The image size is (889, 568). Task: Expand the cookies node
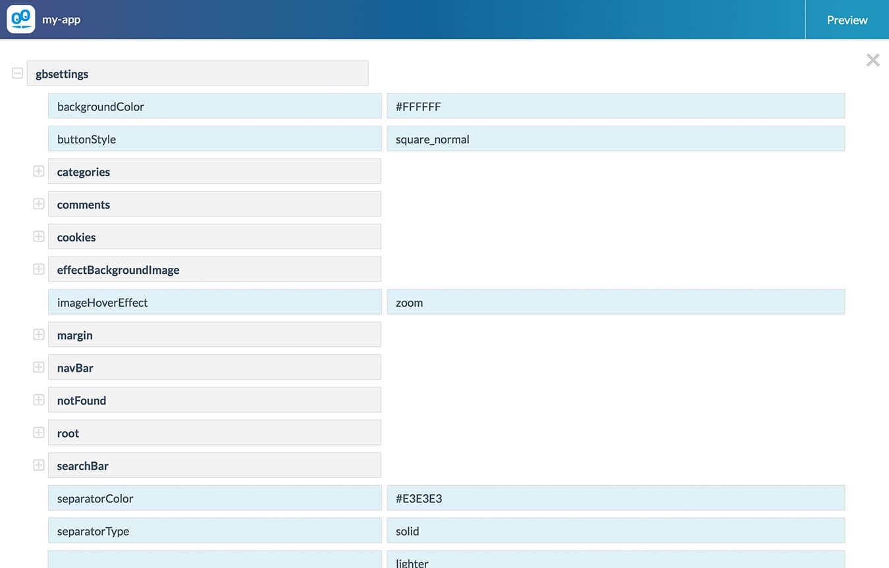click(38, 236)
